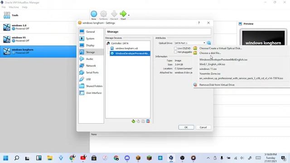Open the Discord taskbar icon

pos(127,158)
